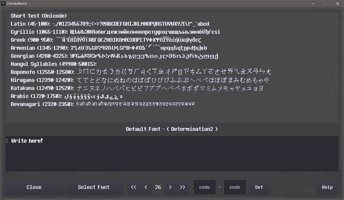Image resolution: width=344 pixels, height=200 pixels.
Task: Click the 'Default Font - ( Determination2 )' label
Action: tap(172, 129)
